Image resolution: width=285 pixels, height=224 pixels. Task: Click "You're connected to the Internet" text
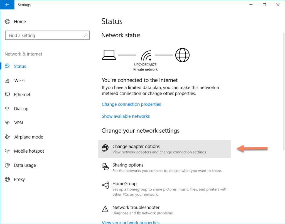coord(140,80)
